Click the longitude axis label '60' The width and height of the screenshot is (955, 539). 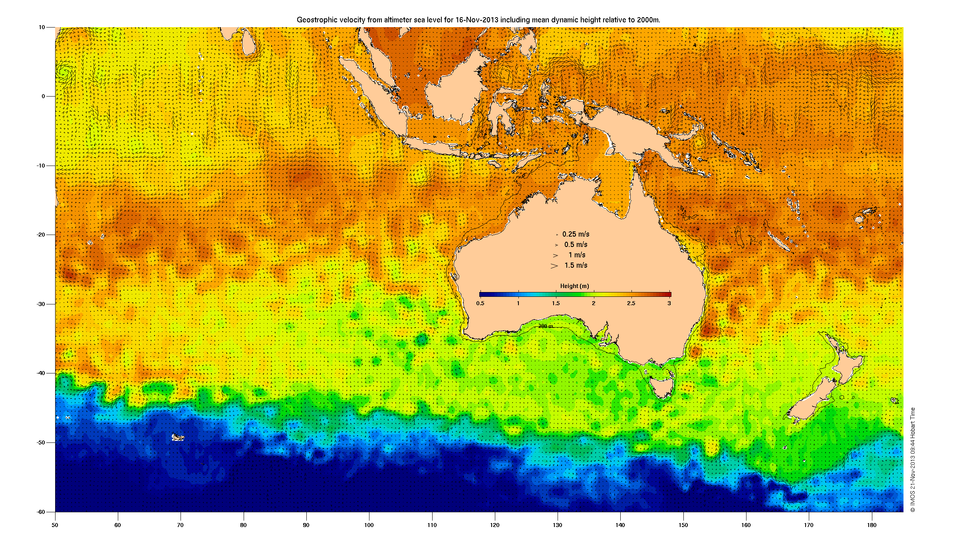(117, 525)
